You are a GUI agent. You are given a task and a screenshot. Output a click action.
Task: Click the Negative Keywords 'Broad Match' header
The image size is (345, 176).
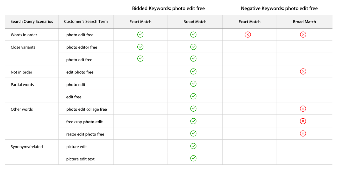click(304, 22)
